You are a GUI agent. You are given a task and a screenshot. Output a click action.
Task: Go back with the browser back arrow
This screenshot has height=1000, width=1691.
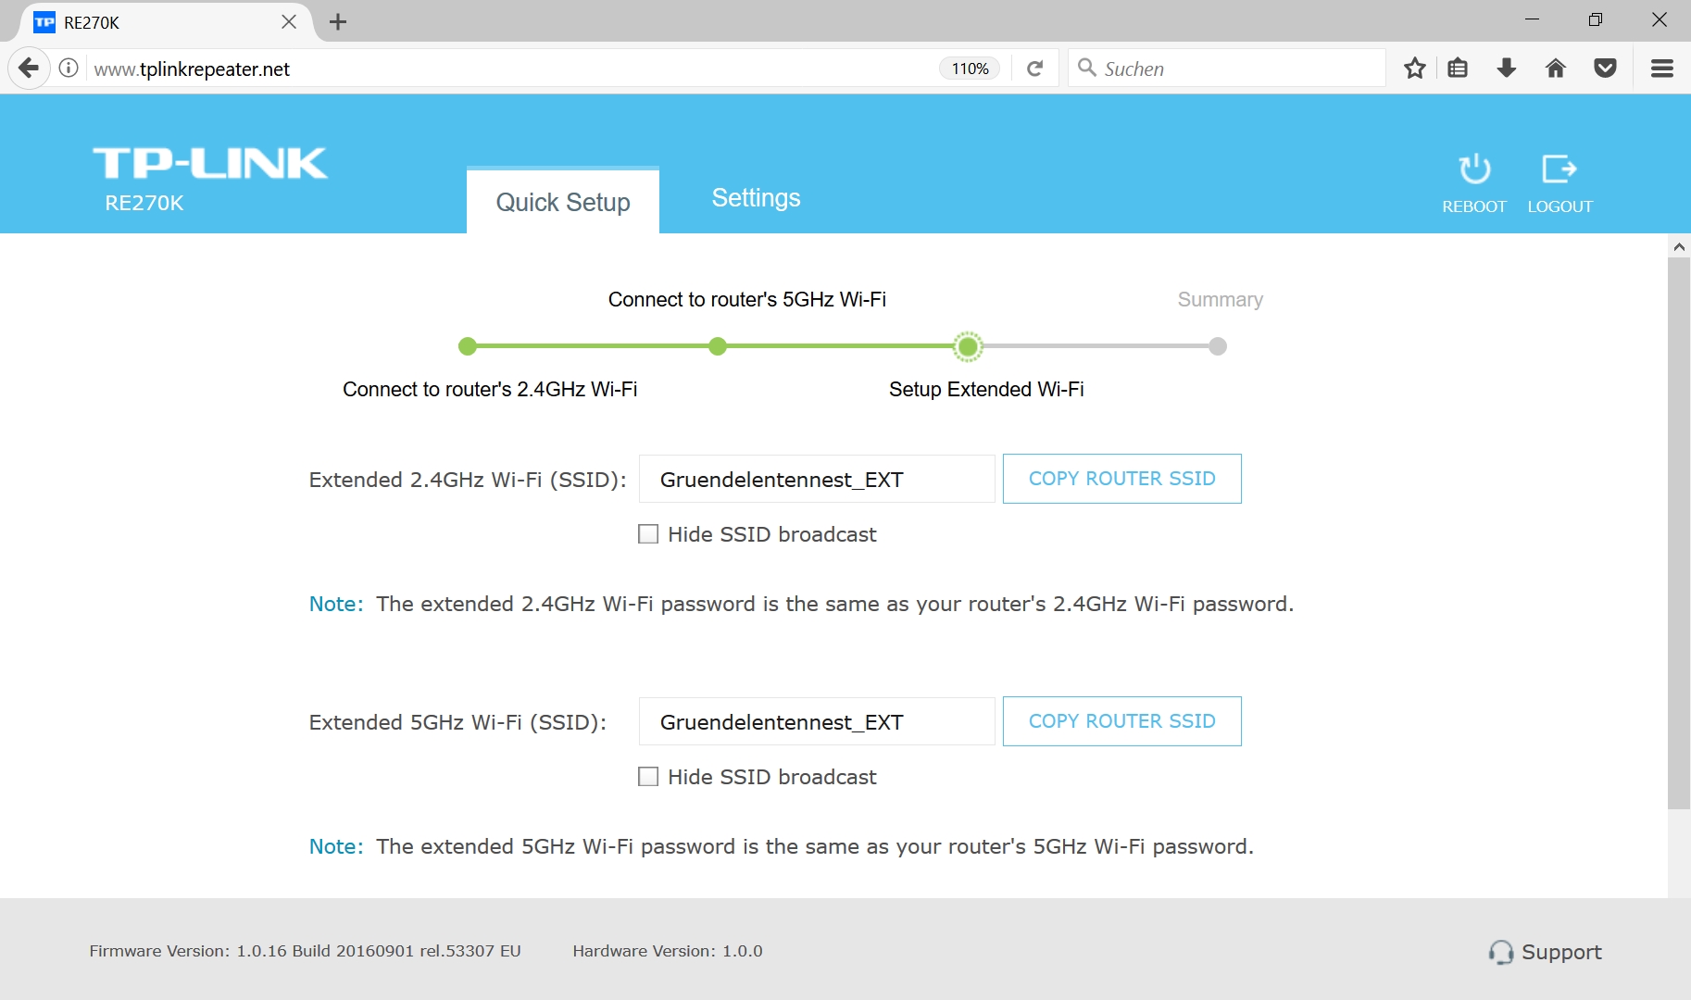pos(29,69)
